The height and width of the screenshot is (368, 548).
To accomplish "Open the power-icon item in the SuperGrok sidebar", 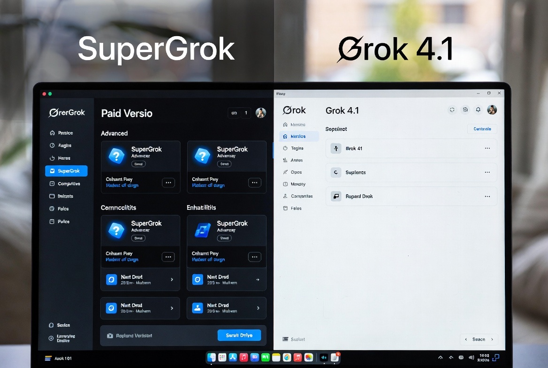I will coord(60,158).
